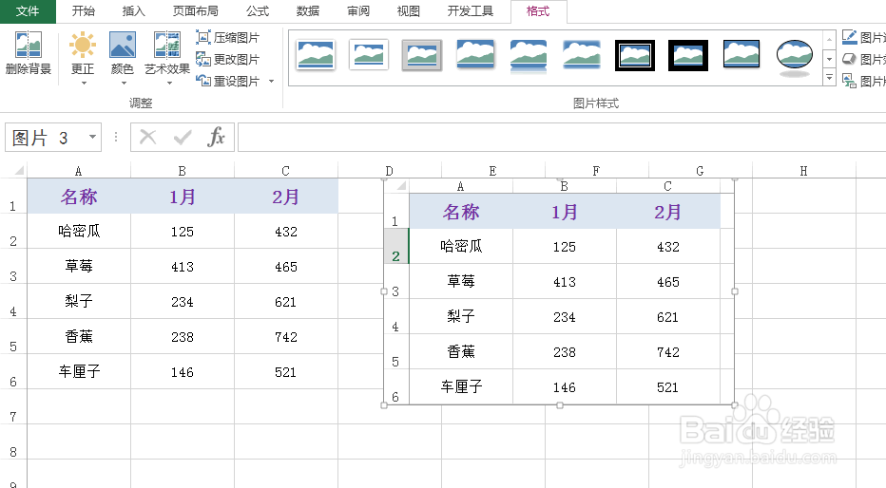
Task: Click the pasted picture's left-middle resize handle
Action: (384, 291)
